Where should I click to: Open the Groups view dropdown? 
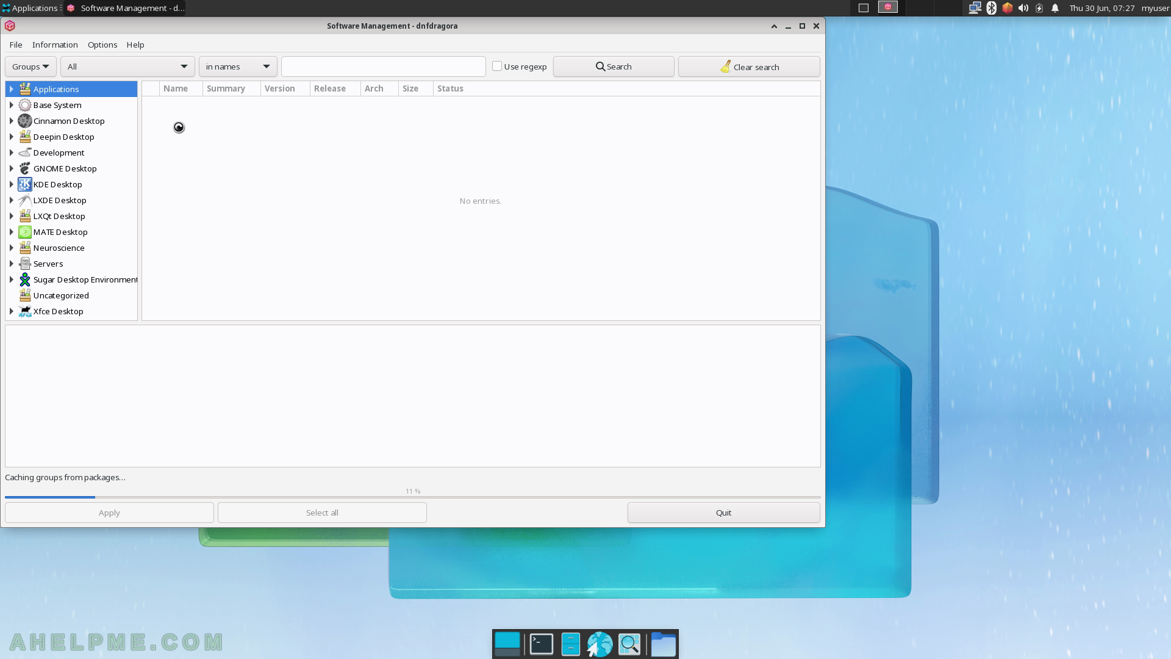click(30, 67)
